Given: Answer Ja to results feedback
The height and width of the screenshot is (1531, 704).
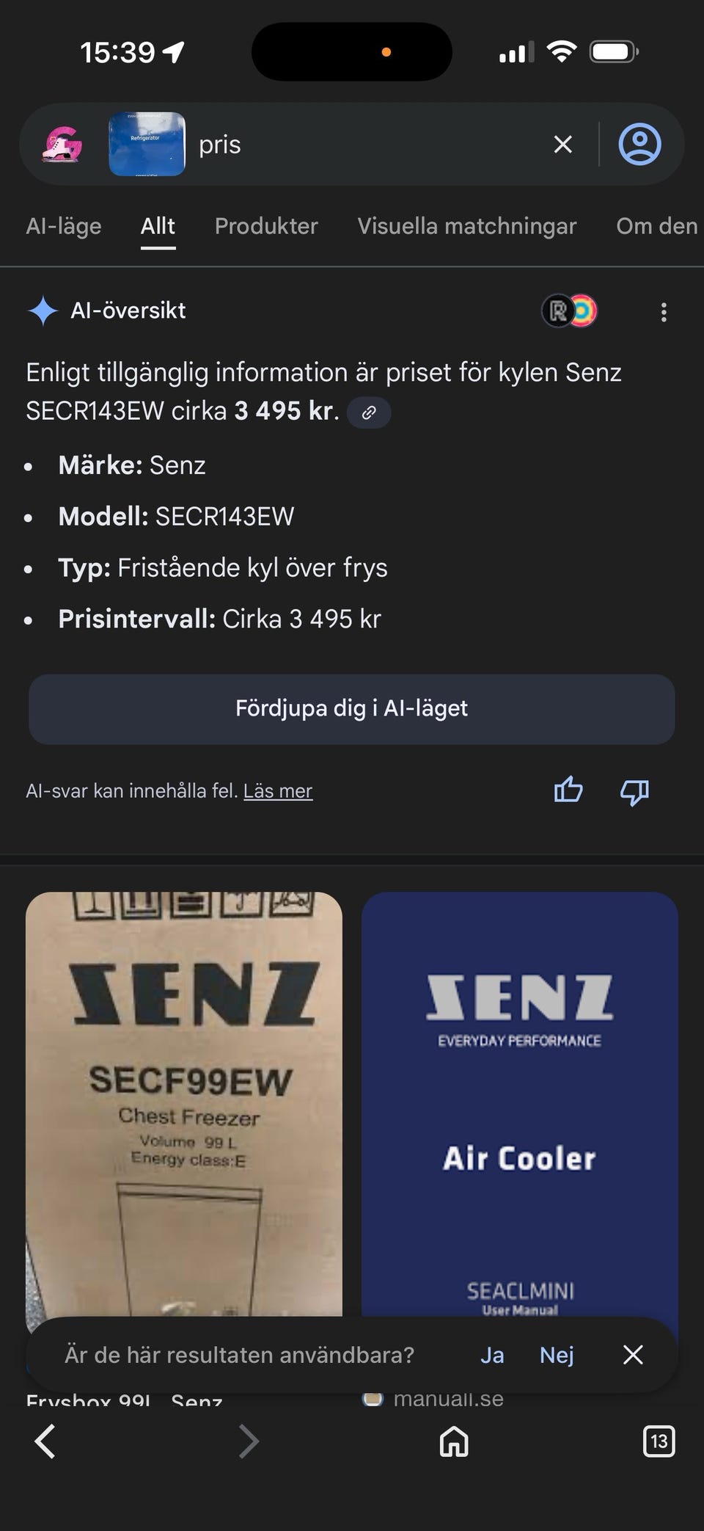Looking at the screenshot, I should click(492, 1355).
